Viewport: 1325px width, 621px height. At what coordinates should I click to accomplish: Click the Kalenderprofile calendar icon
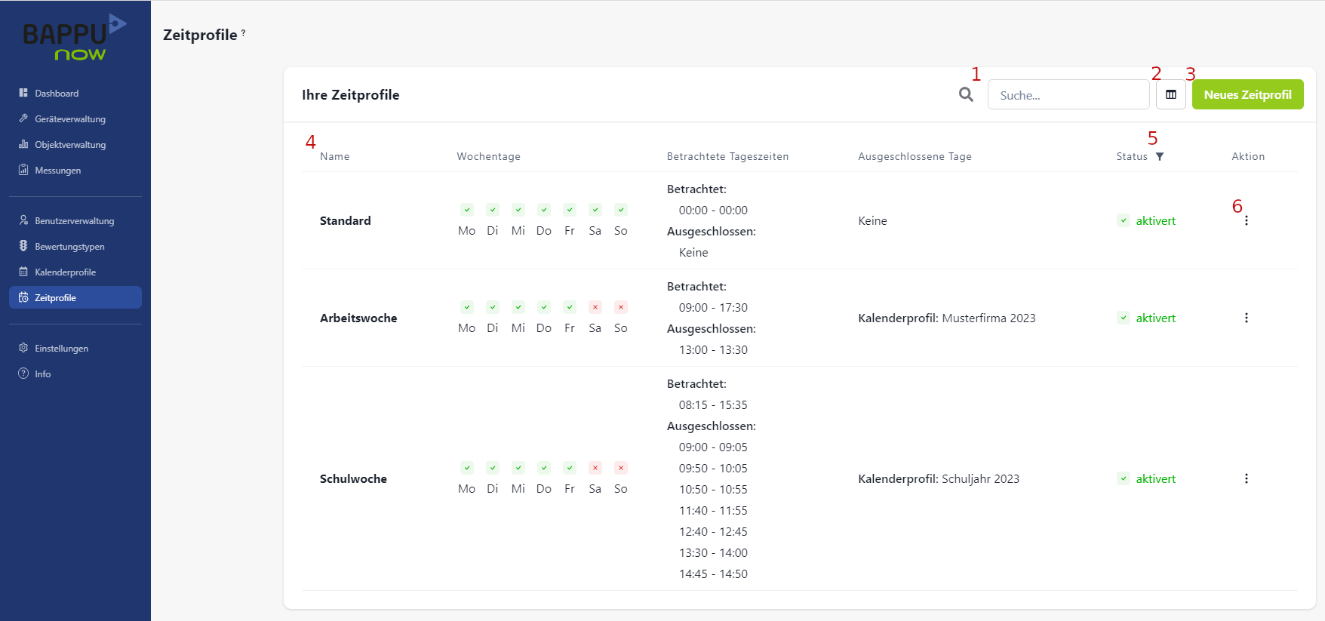(23, 272)
